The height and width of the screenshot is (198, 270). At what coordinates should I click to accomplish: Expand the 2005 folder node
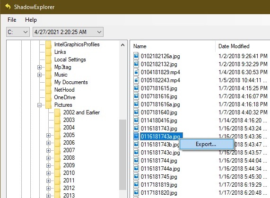coord(48,135)
